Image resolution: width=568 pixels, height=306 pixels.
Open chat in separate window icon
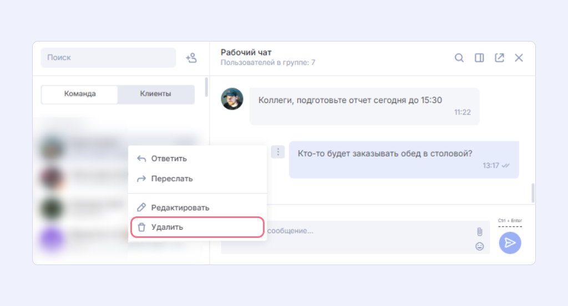coord(499,58)
